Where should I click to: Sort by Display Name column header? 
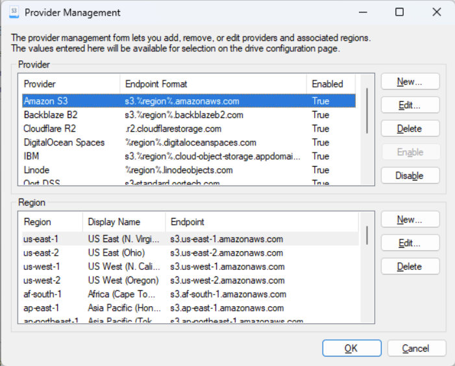124,222
